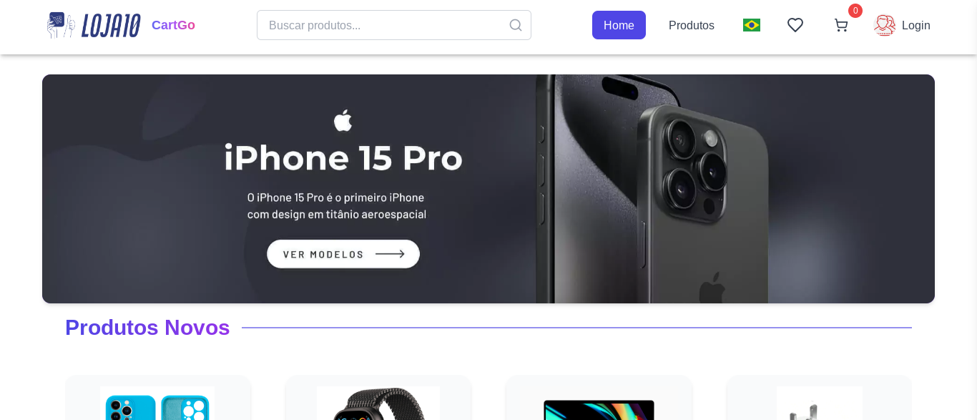This screenshot has width=977, height=420.
Task: Open the MacBook laptop product thumbnail
Action: coord(599,409)
